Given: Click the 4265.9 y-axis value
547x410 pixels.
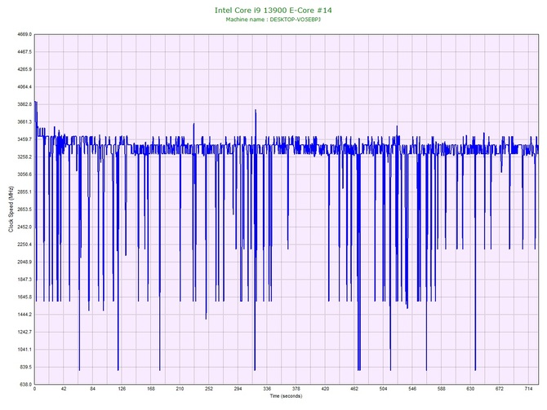Looking at the screenshot, I should (x=24, y=69).
